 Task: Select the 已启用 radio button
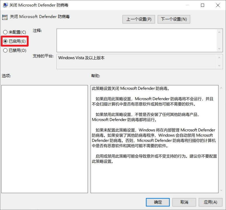tap(5, 41)
